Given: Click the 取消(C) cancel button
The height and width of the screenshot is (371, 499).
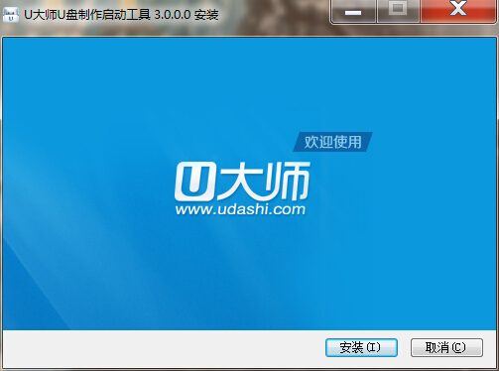Looking at the screenshot, I should click(x=446, y=347).
